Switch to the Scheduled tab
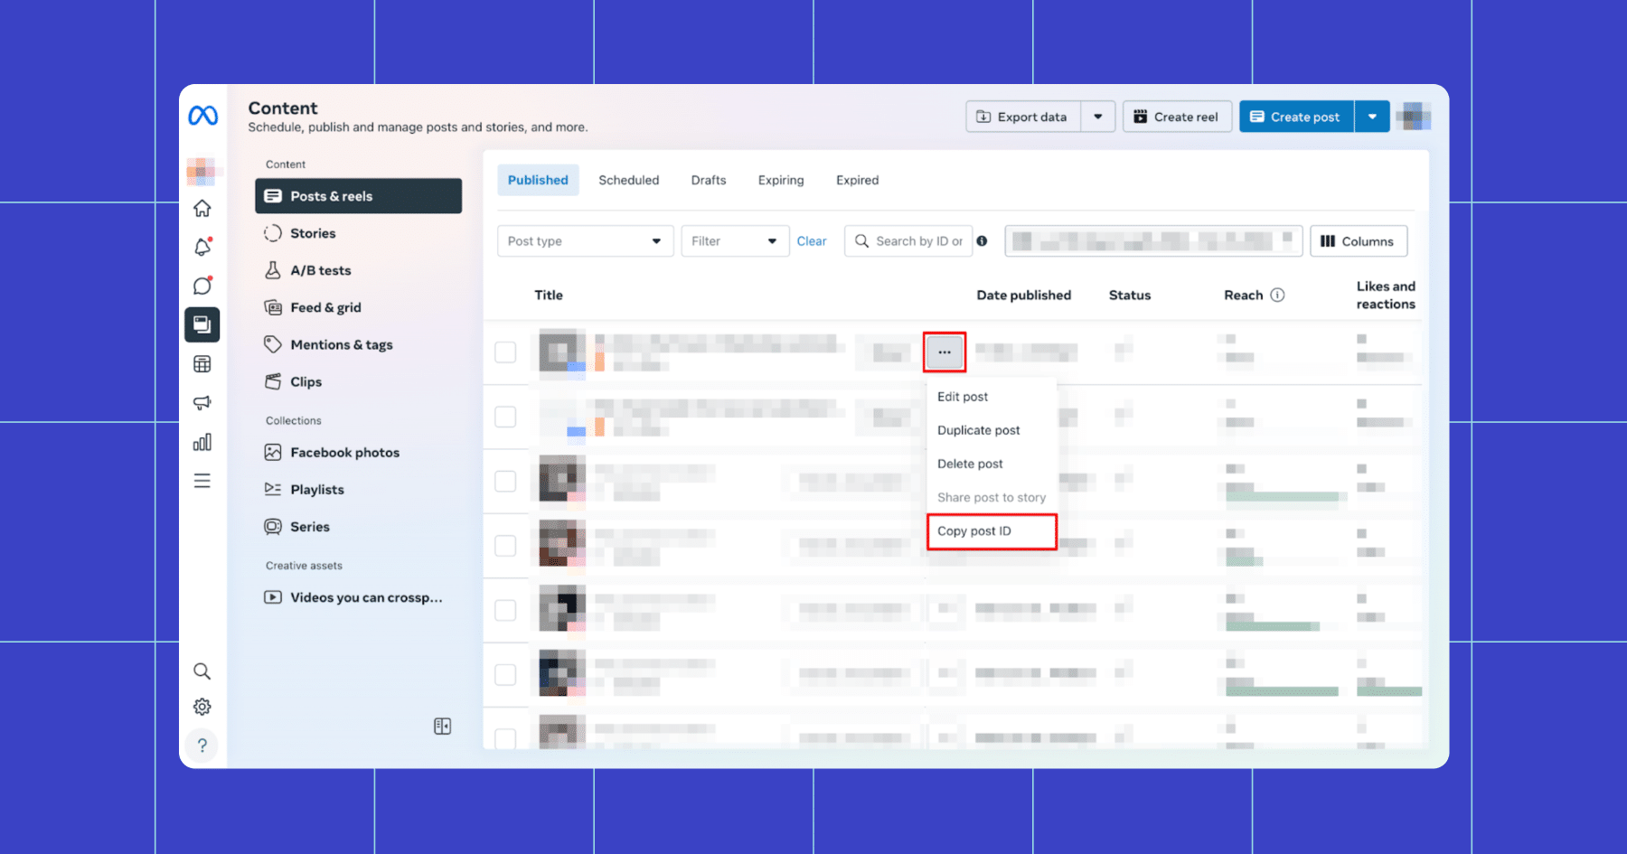 pos(629,180)
